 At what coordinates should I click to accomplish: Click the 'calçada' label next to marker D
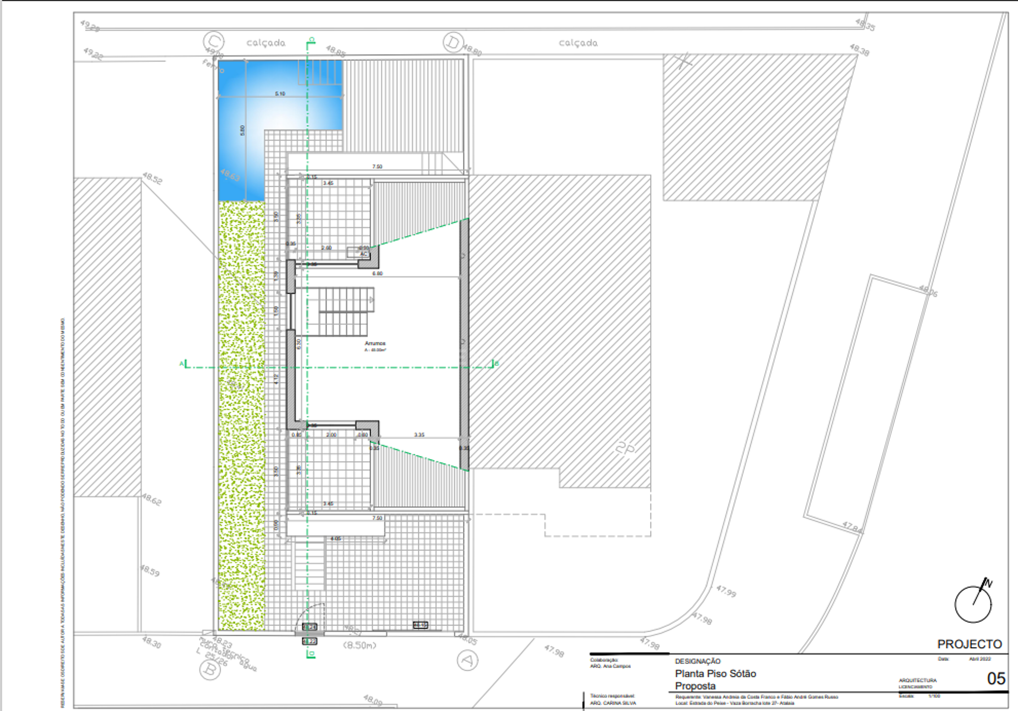pyautogui.click(x=578, y=43)
